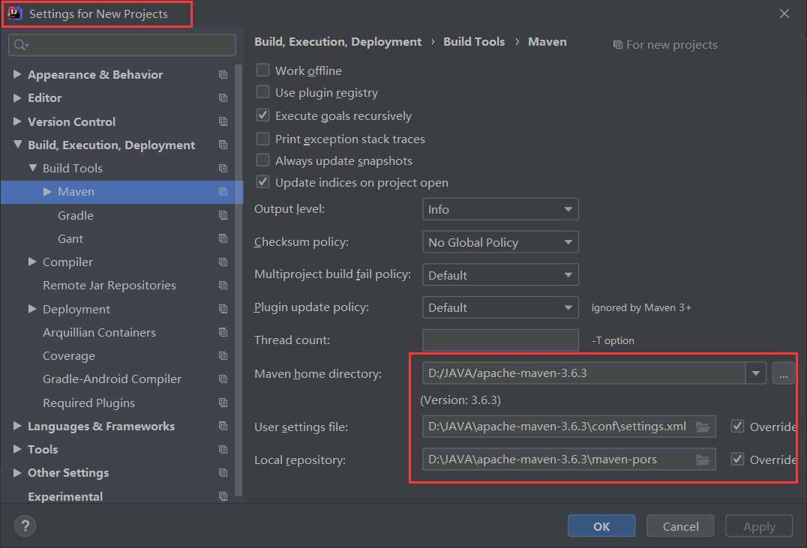This screenshot has height=548, width=807.
Task: Click project-level icon next to Deployment
Action: click(x=223, y=309)
